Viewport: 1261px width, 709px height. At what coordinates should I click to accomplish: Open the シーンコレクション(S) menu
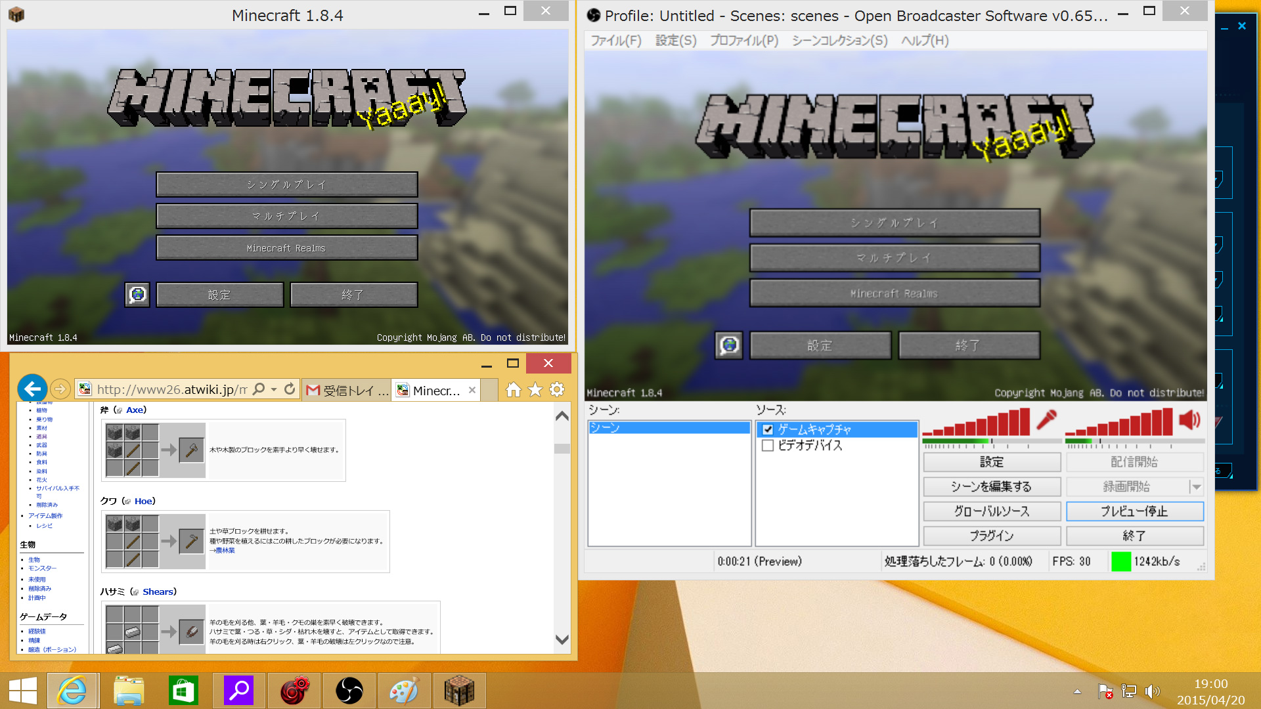click(839, 41)
